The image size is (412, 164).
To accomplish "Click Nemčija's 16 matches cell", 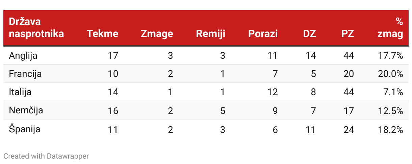I will pyautogui.click(x=113, y=111).
